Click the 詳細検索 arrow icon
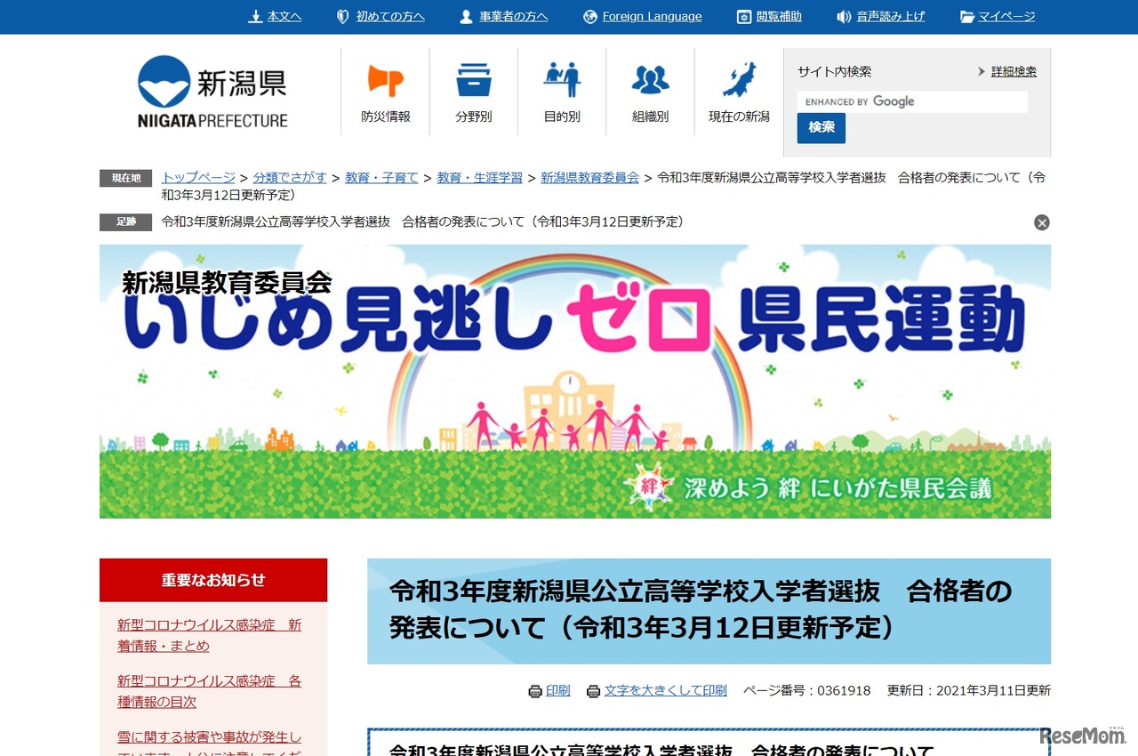 (x=982, y=72)
